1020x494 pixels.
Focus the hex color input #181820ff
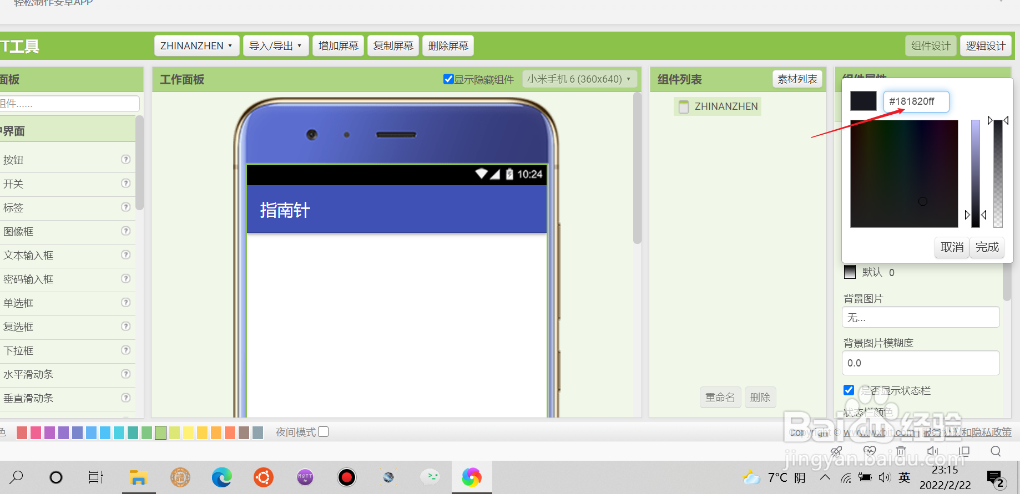pyautogui.click(x=916, y=101)
